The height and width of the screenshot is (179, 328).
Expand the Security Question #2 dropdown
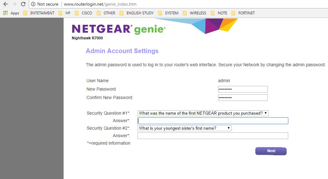point(185,128)
